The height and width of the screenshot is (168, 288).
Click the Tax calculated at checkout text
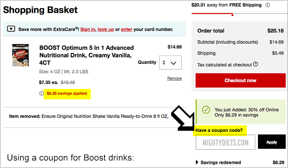[x=225, y=65]
